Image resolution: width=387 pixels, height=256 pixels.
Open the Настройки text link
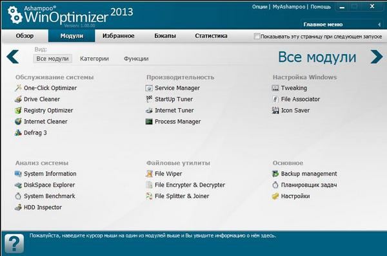pos(295,196)
